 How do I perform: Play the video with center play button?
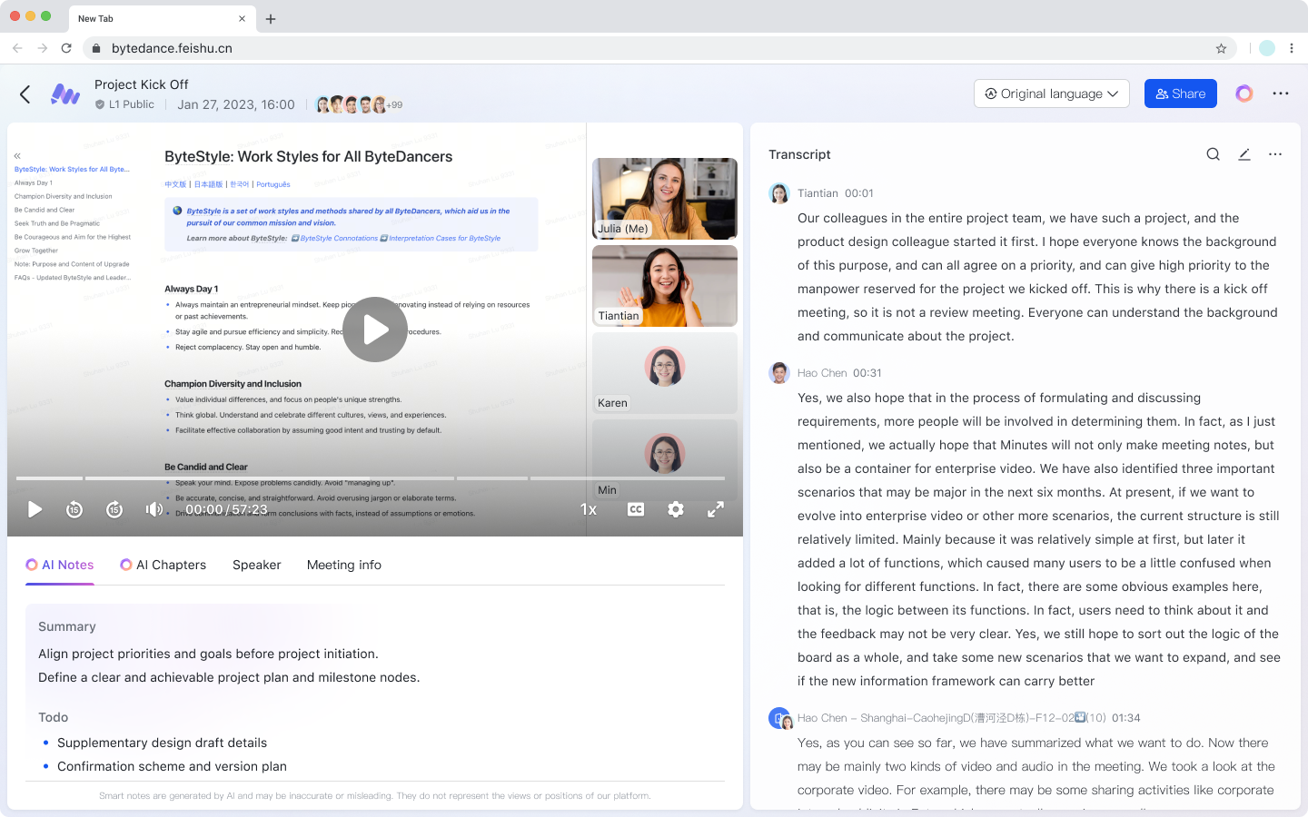(x=375, y=330)
